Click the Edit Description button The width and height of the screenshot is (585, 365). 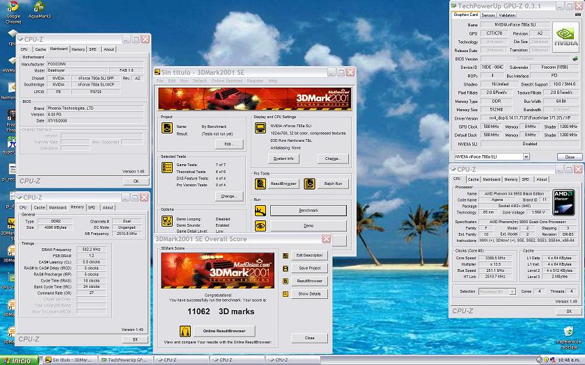309,255
